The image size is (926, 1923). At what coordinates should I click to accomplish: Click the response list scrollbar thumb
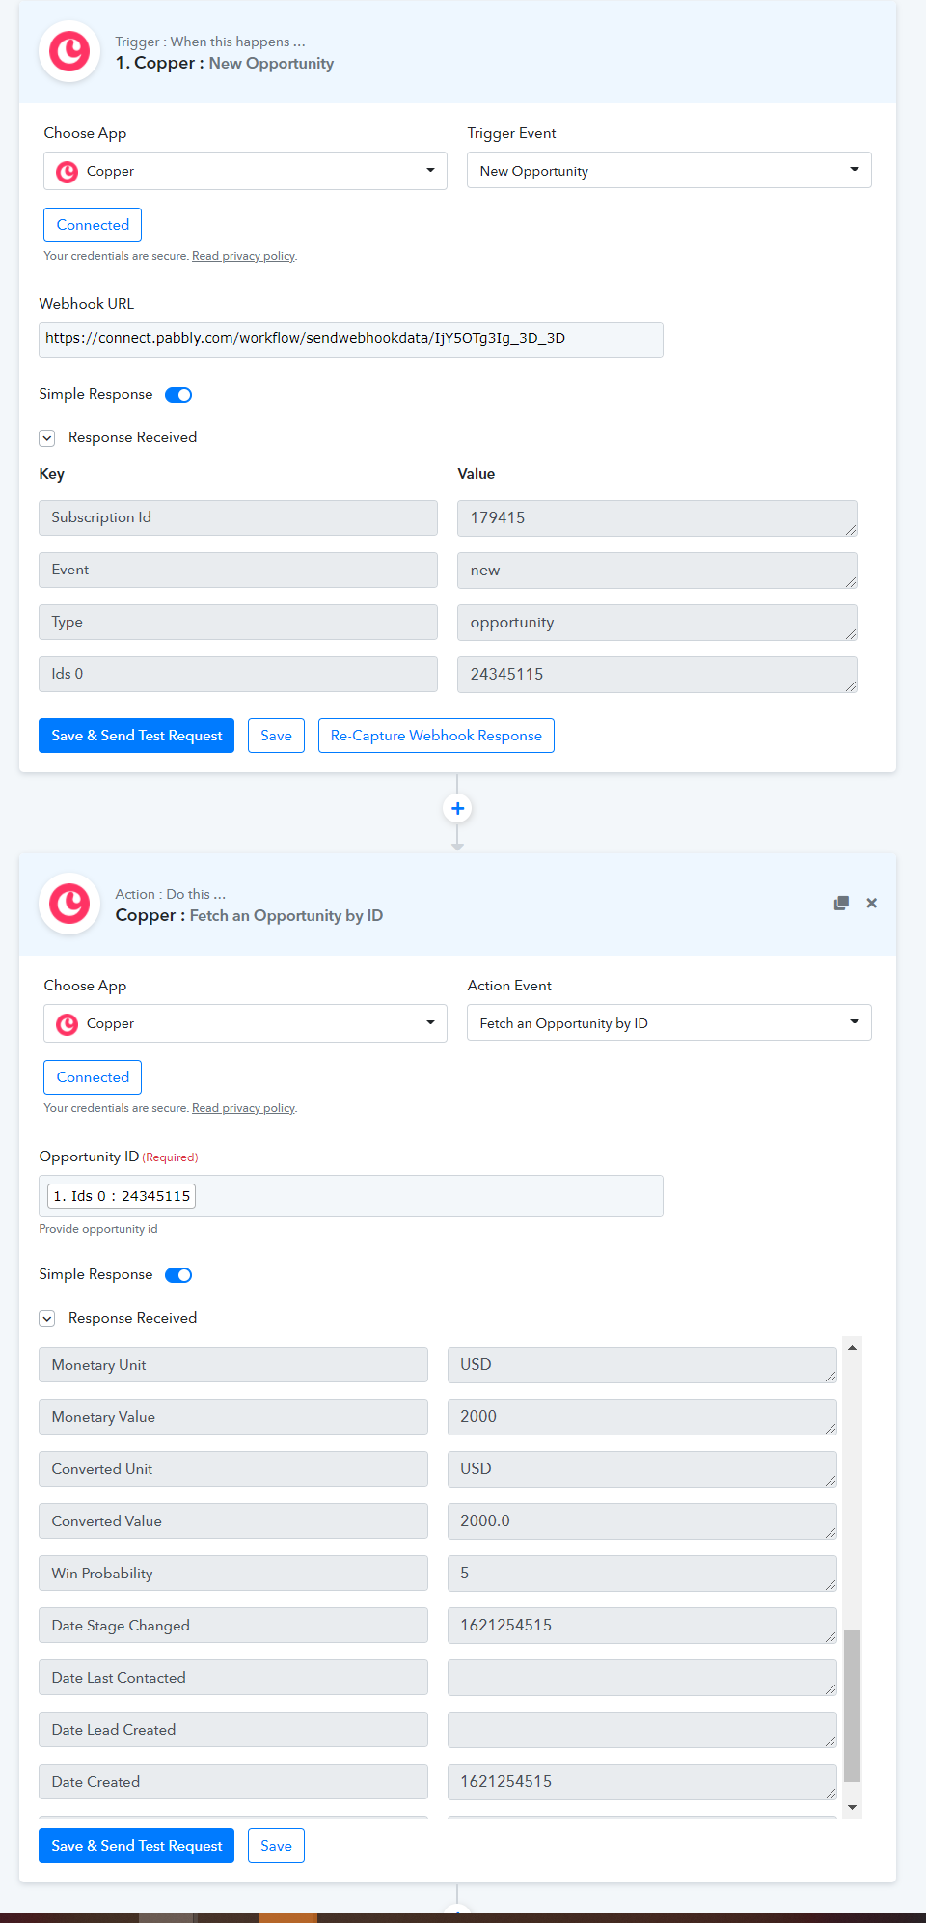point(852,1705)
